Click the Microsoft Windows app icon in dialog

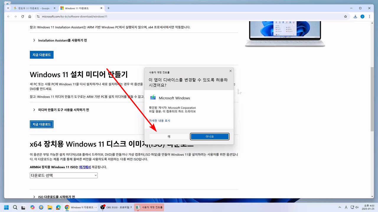[153, 98]
